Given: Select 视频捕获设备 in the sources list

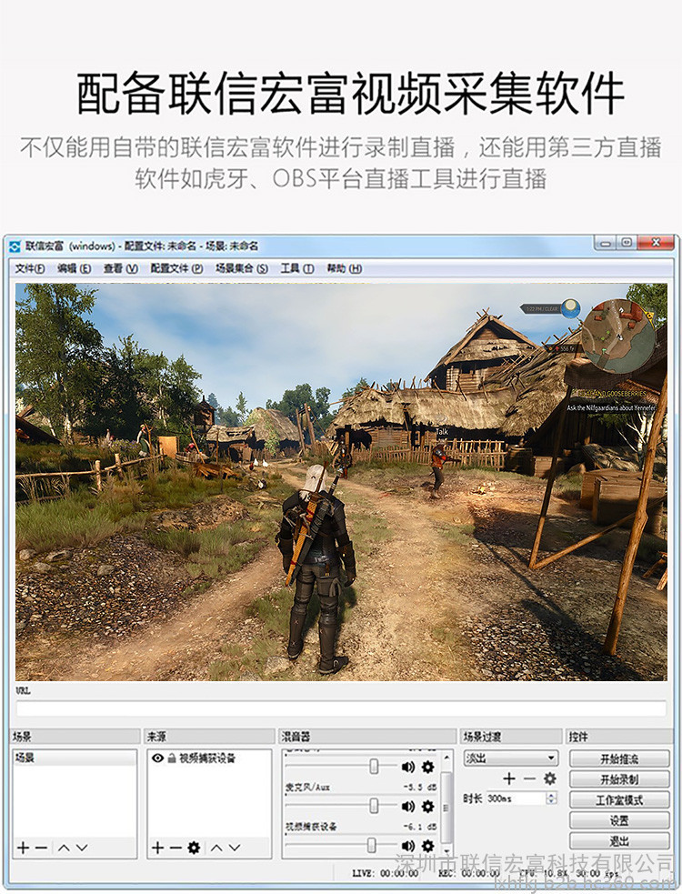Looking at the screenshot, I should pyautogui.click(x=209, y=758).
